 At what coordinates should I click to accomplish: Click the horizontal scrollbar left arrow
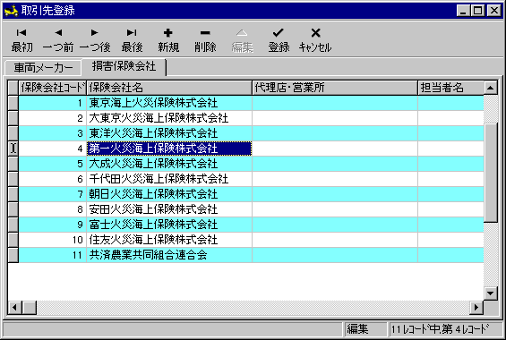point(14,308)
